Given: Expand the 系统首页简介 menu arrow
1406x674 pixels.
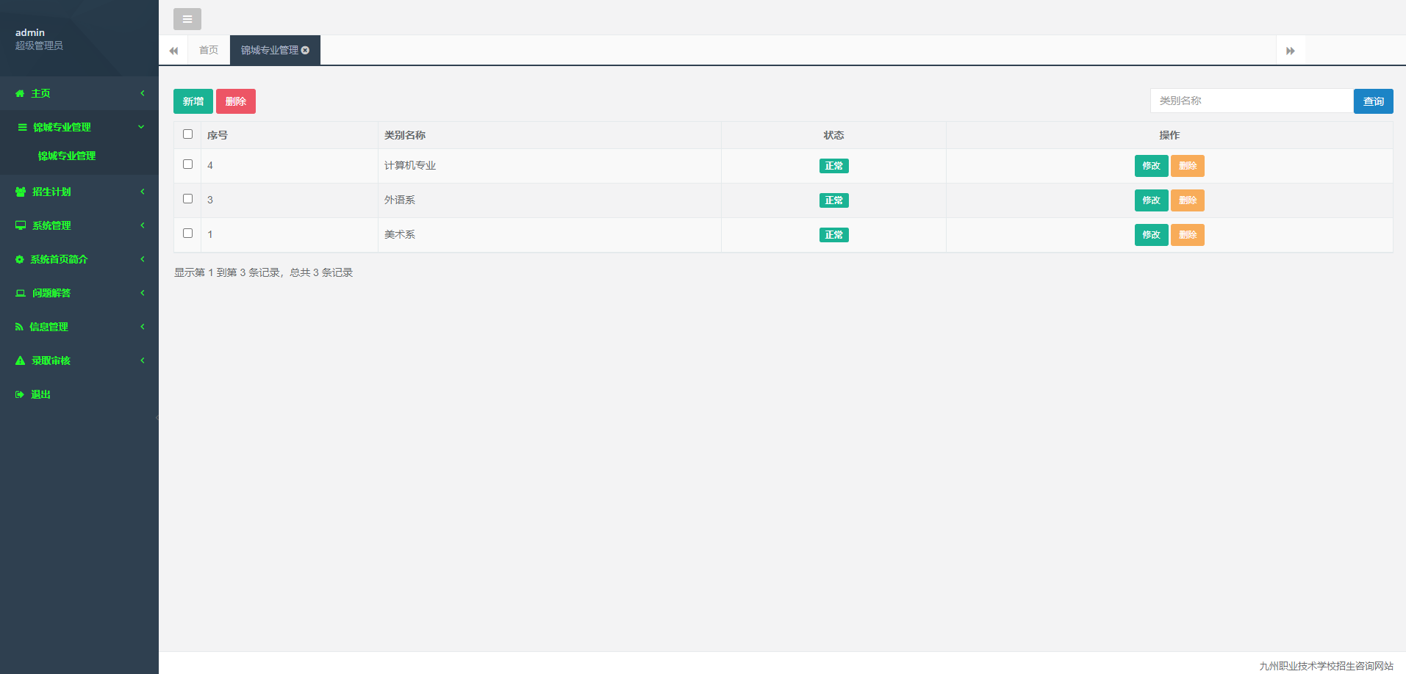Looking at the screenshot, I should click(x=142, y=259).
